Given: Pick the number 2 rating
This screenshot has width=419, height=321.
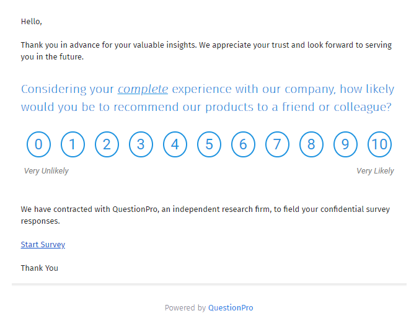Looking at the screenshot, I should tap(107, 145).
